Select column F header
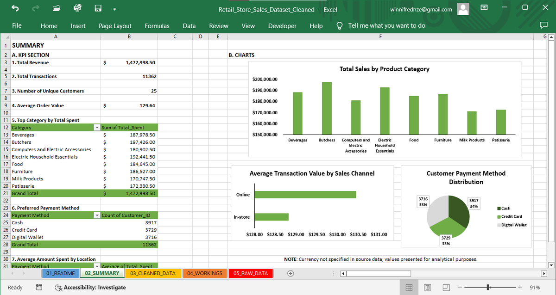 click(380, 37)
